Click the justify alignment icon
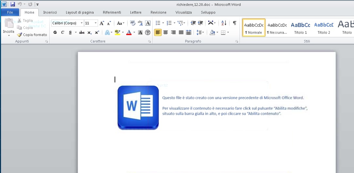354x173 pixels. pyautogui.click(x=181, y=32)
